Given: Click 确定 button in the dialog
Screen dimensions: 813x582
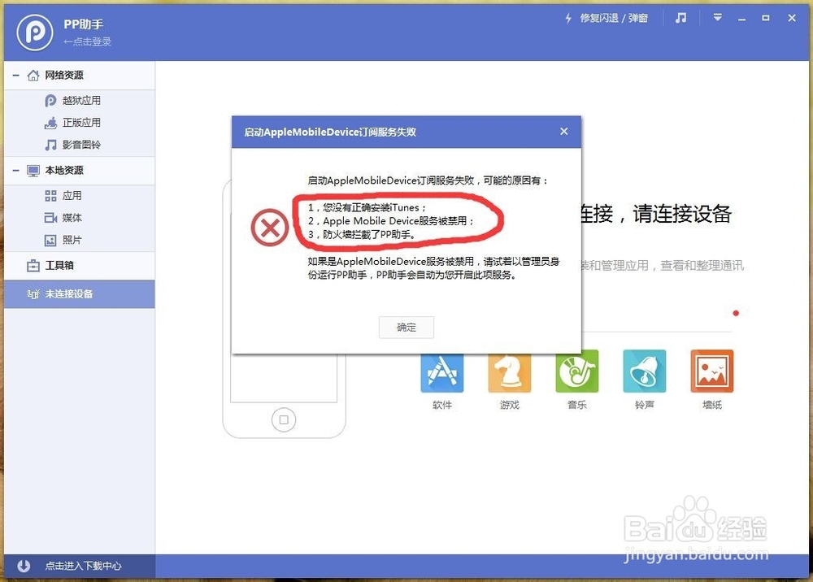Looking at the screenshot, I should (406, 327).
